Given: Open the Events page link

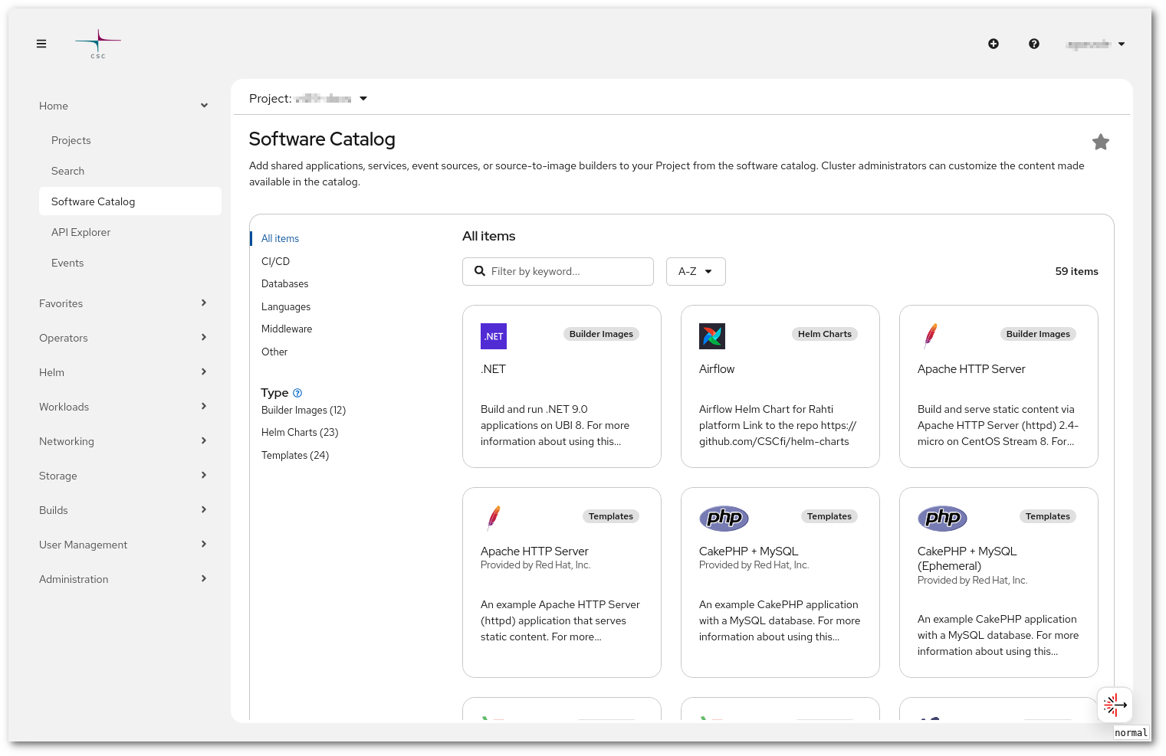Looking at the screenshot, I should [x=67, y=263].
